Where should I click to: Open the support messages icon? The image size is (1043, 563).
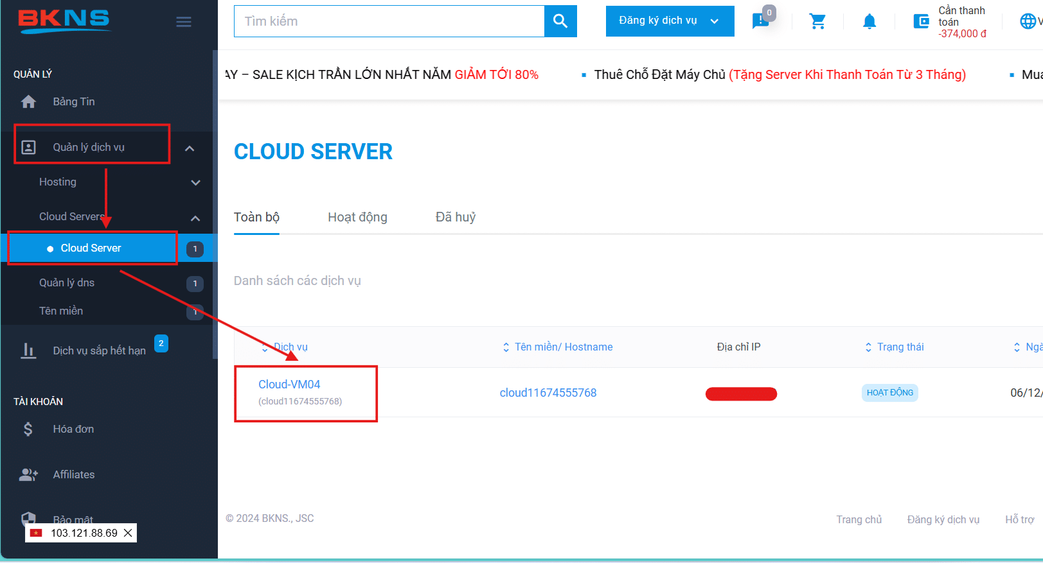[x=761, y=21]
